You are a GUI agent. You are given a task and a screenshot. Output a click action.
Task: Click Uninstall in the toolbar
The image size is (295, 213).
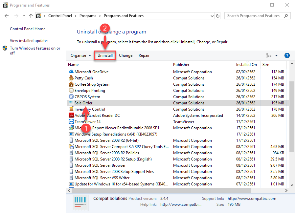coord(105,55)
